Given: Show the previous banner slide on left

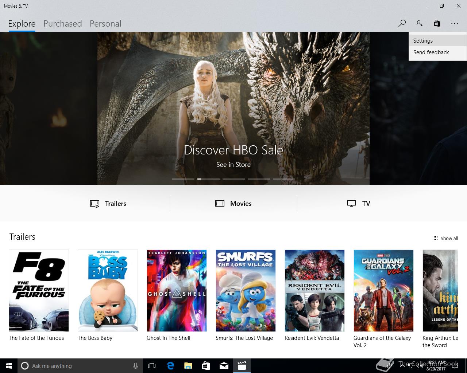Looking at the screenshot, I should (49, 109).
